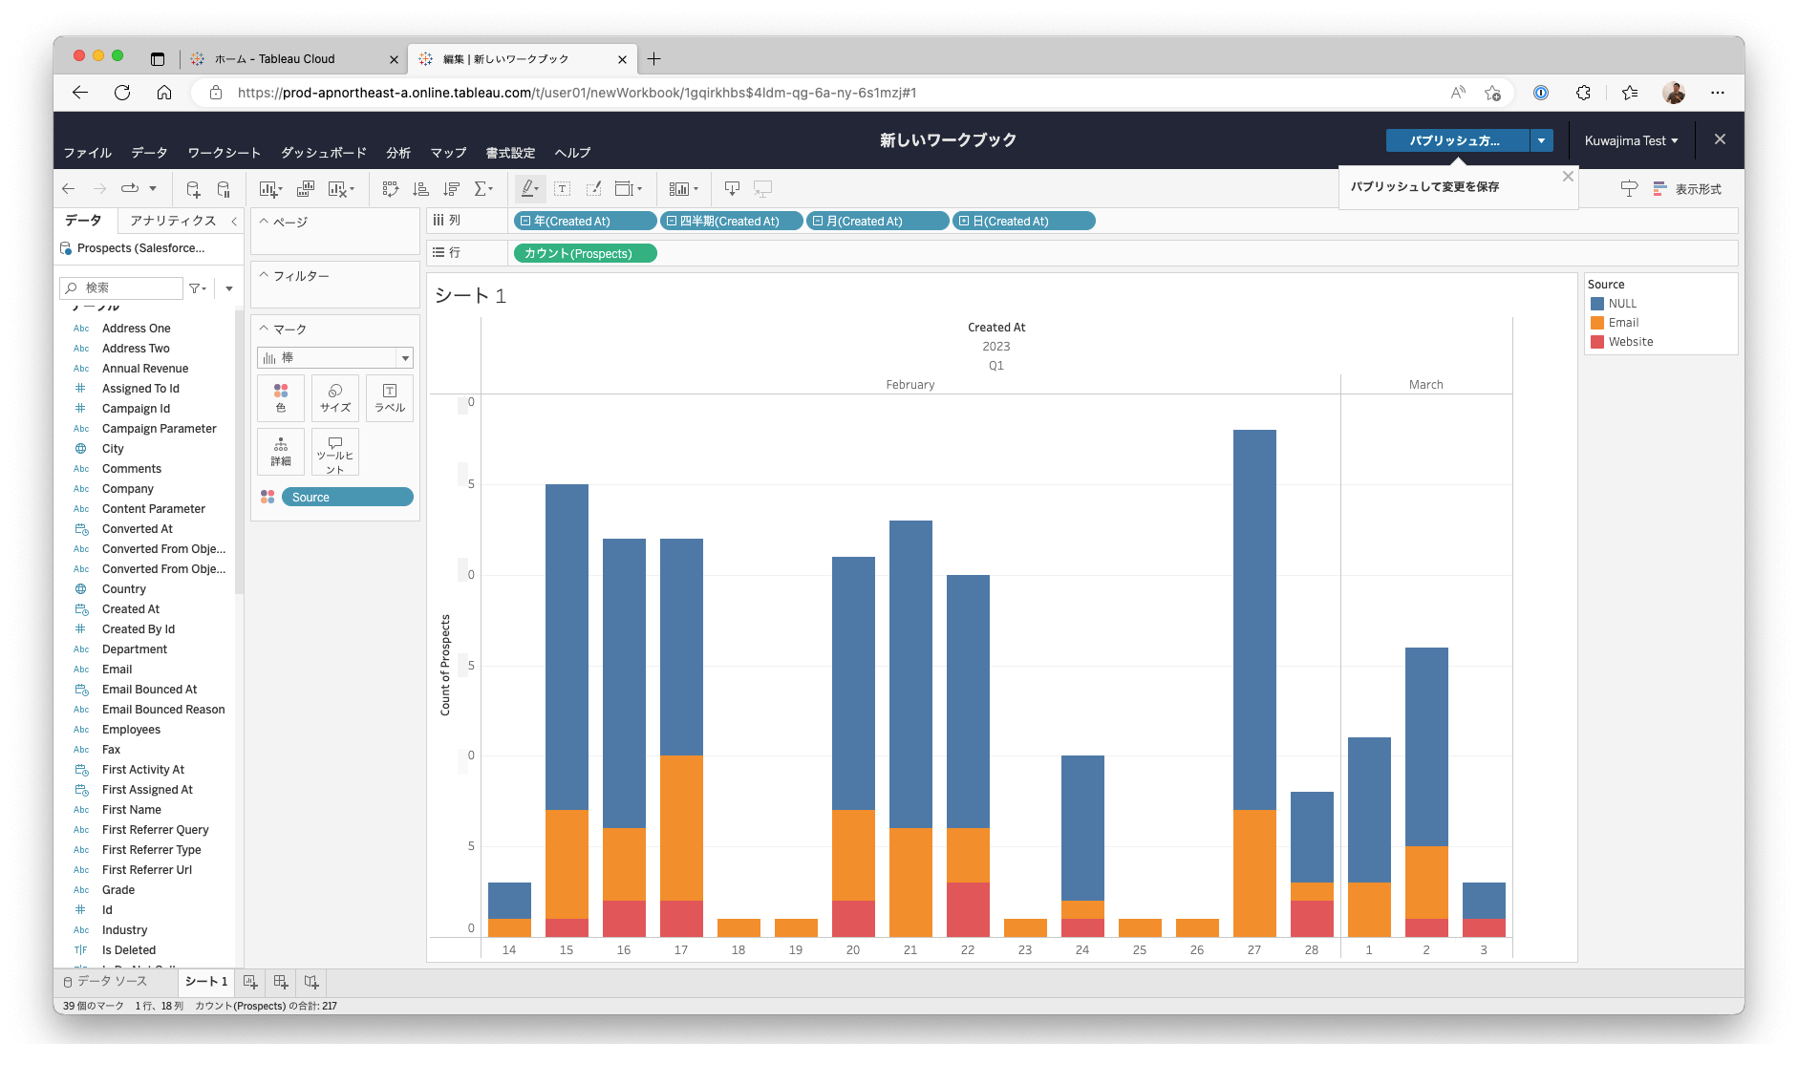Click the format workbook brush icon

click(x=593, y=189)
